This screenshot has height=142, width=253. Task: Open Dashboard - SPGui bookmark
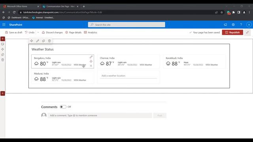click(19, 17)
